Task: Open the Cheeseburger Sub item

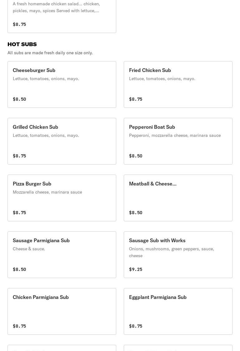Action: click(x=62, y=84)
